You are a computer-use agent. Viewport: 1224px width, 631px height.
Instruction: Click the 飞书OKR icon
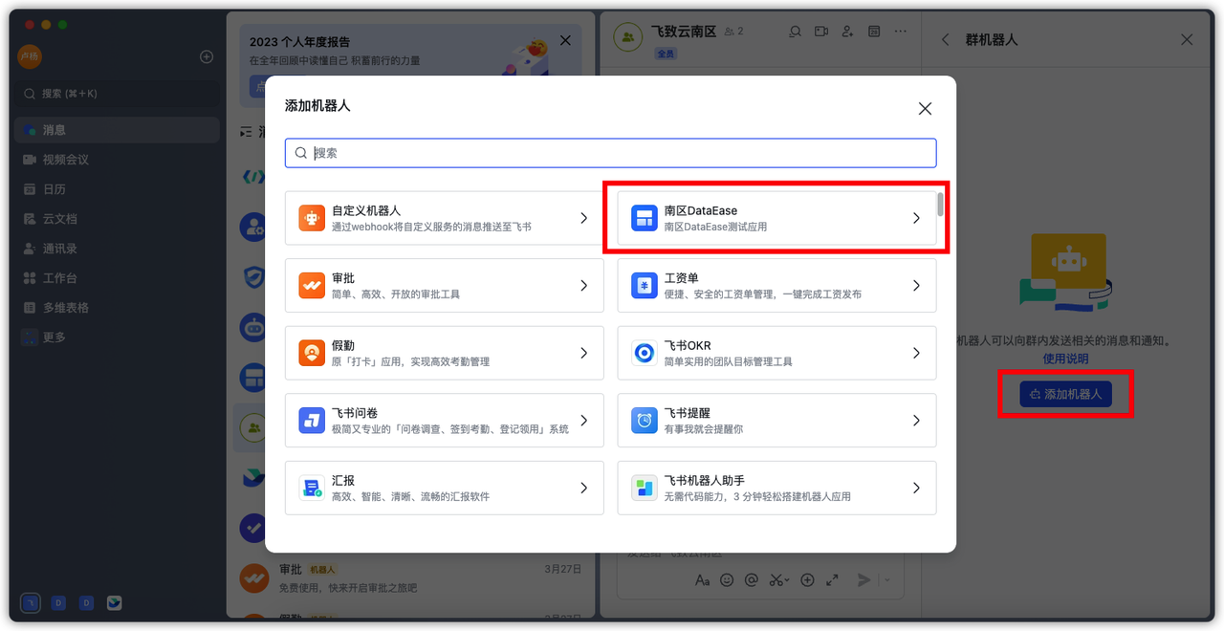click(645, 353)
